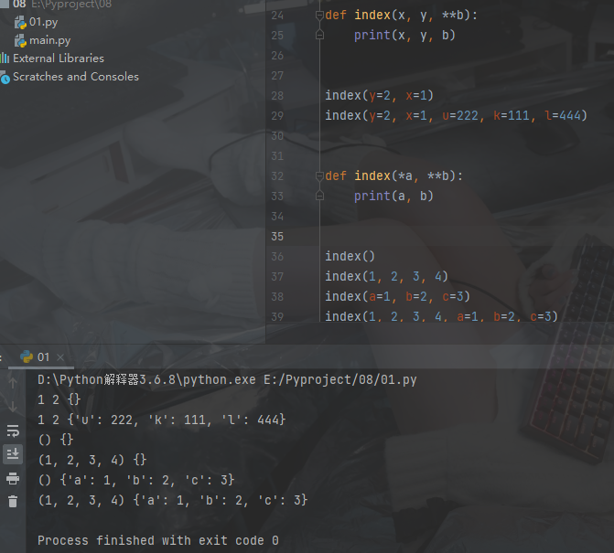
Task: Click the Scratches and Consoles clock icon
Action: click(5, 78)
